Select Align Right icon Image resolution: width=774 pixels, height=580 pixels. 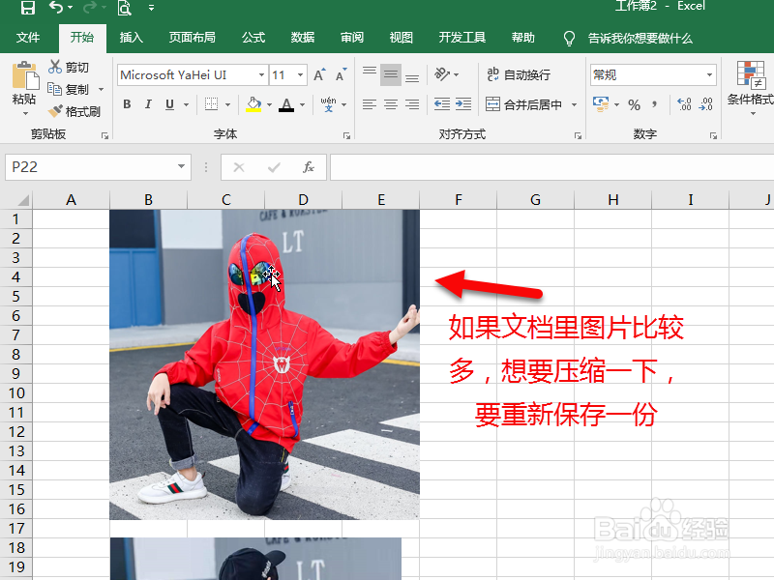[412, 104]
